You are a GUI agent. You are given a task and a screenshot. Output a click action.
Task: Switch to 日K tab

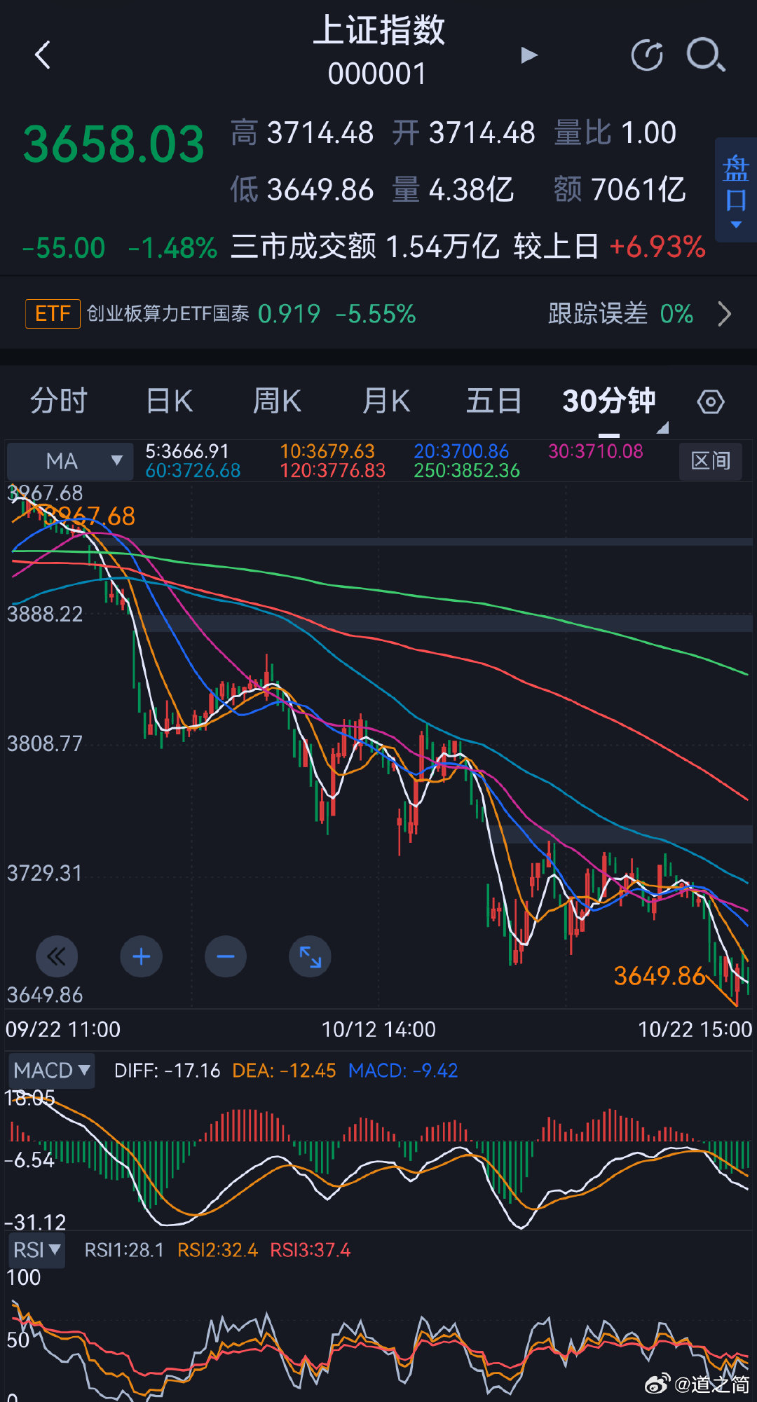tap(169, 401)
